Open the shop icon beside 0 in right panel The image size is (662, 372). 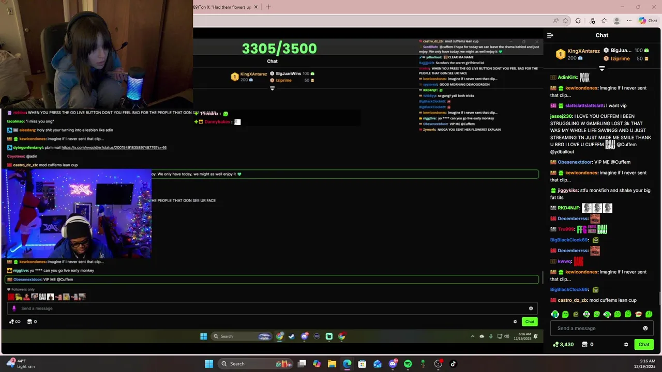pyautogui.click(x=585, y=345)
